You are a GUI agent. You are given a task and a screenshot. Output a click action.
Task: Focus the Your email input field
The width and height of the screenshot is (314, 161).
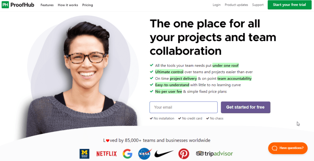pyautogui.click(x=183, y=107)
